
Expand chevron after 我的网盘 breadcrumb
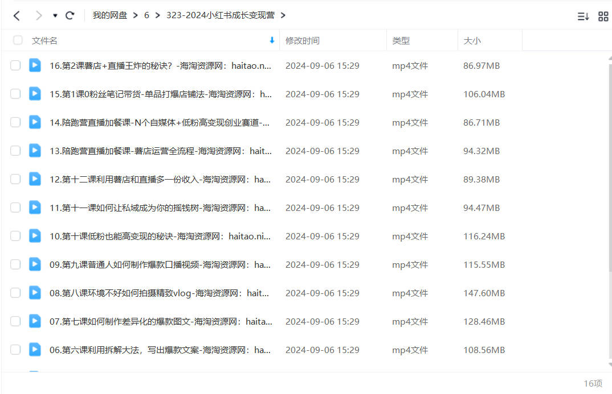[x=136, y=15]
